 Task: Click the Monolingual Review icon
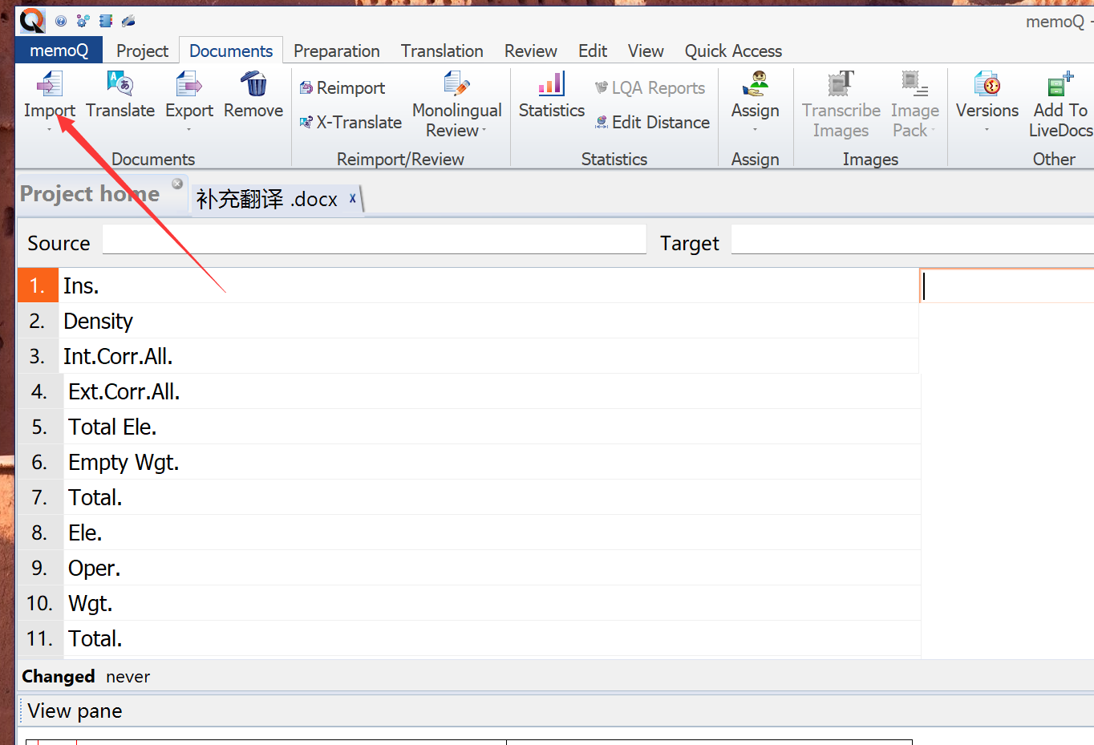pyautogui.click(x=456, y=84)
